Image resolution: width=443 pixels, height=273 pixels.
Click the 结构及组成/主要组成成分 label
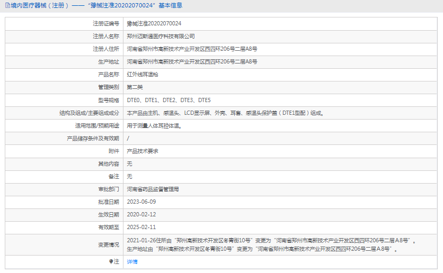(89, 113)
